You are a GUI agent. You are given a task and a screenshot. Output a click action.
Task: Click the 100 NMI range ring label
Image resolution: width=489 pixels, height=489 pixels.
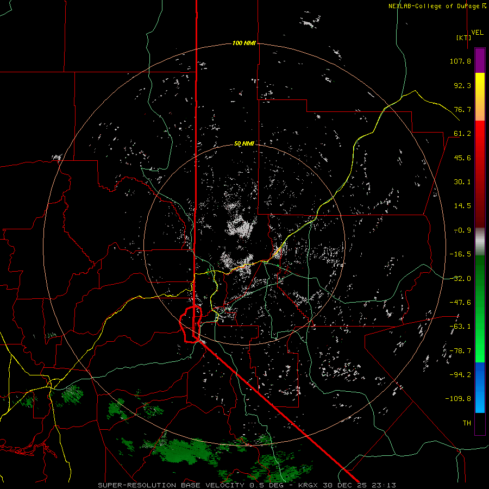click(x=244, y=43)
